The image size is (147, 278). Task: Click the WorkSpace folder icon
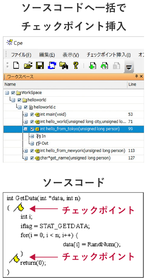(x=18, y=93)
